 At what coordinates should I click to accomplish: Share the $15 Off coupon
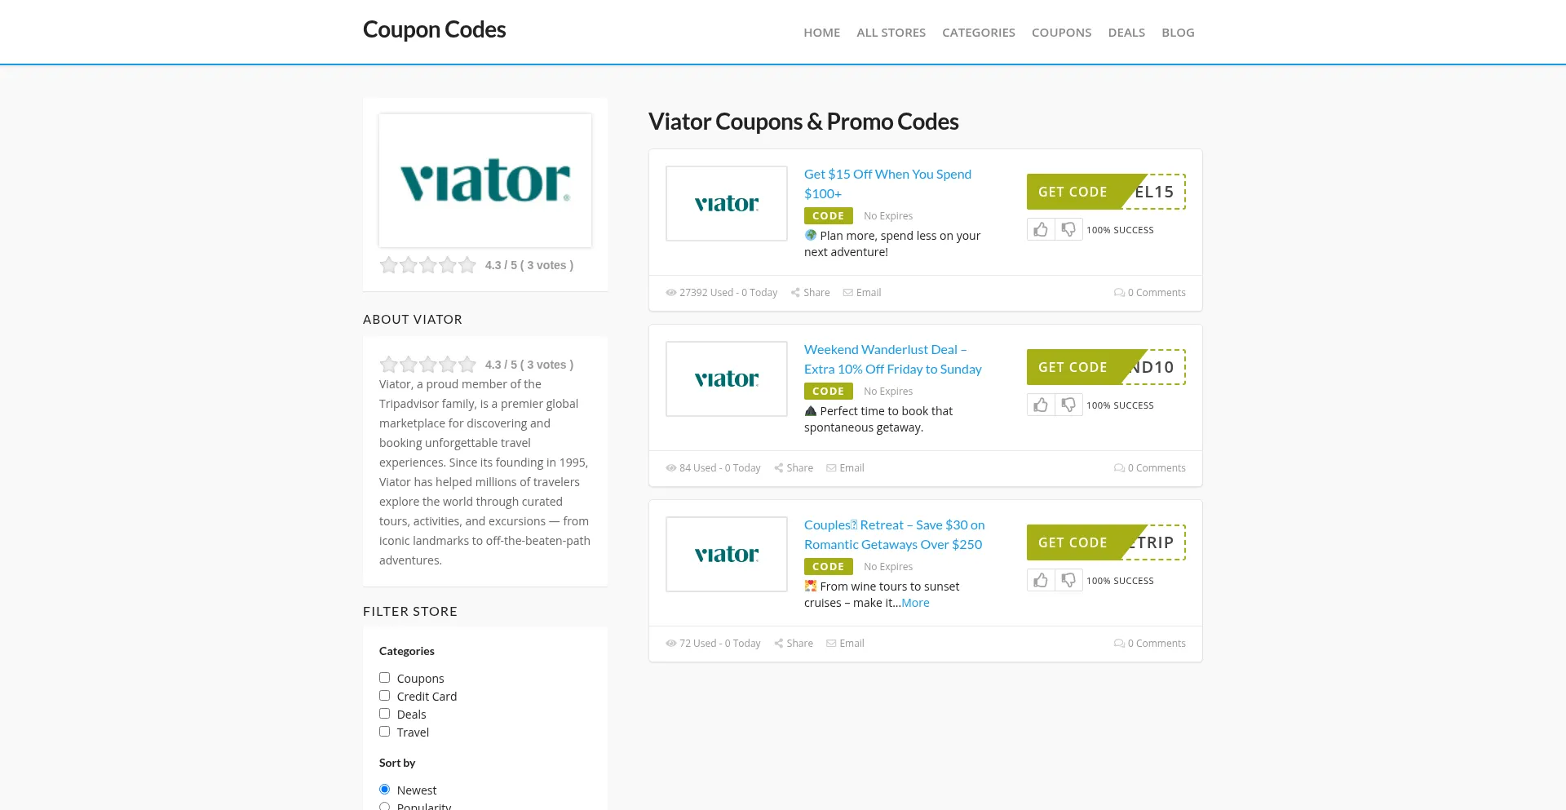point(810,293)
